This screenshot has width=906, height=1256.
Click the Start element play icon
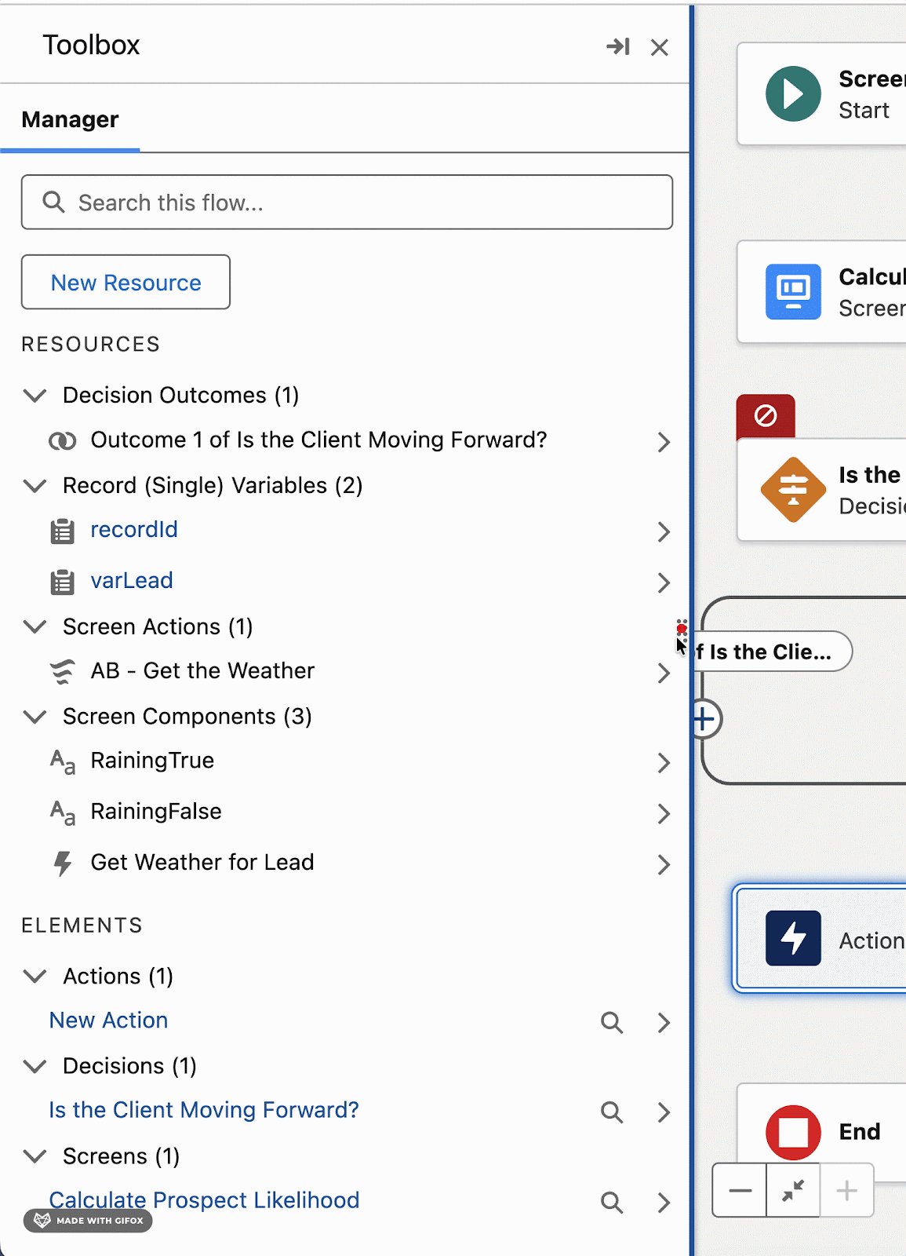(x=793, y=94)
